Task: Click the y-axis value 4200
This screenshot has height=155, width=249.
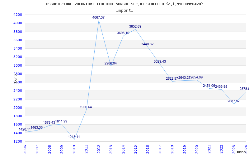Action: 18,15
